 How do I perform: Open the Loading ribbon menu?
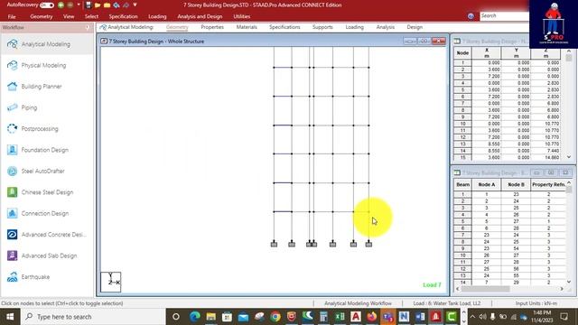(157, 16)
